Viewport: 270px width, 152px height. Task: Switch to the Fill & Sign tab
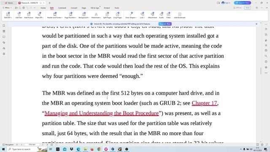point(95,8)
